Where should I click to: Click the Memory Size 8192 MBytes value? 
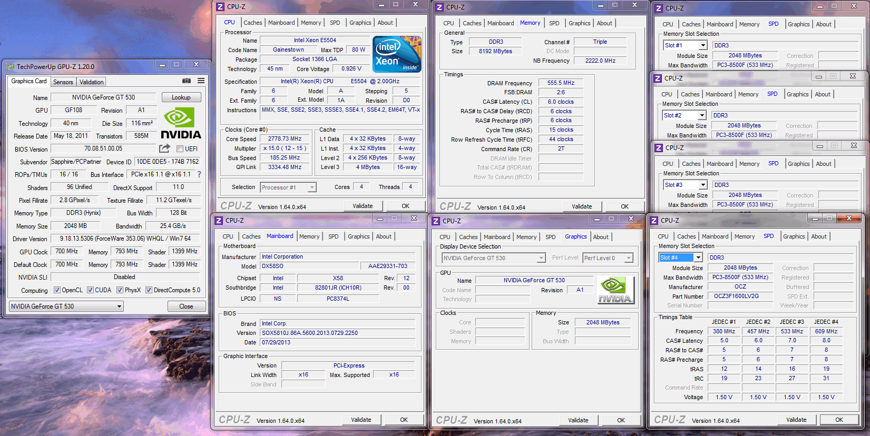click(x=495, y=51)
